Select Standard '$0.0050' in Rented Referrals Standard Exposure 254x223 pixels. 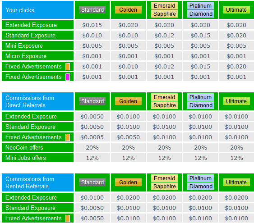pos(92,208)
